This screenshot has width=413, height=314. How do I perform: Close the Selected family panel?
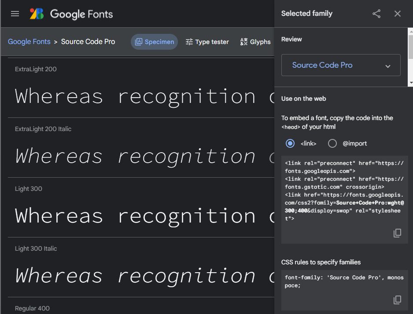click(398, 14)
